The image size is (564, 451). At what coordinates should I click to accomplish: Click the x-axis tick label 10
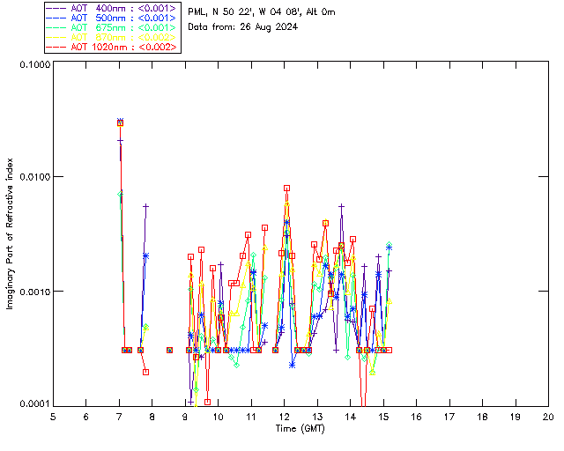pos(218,417)
